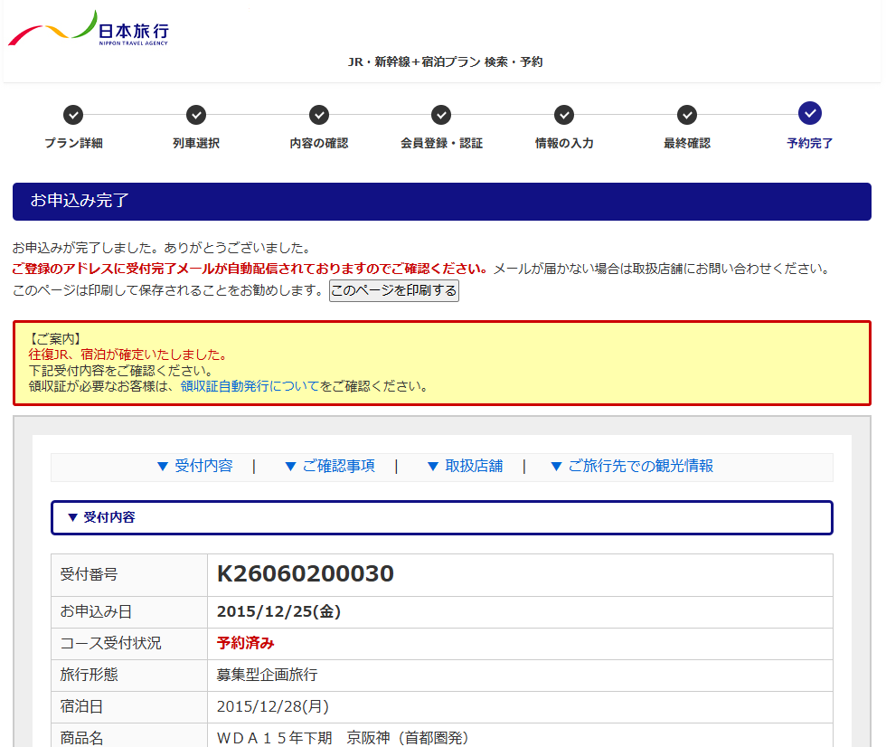Click the プラン詳細 step checkmark circle
886x747 pixels.
click(73, 115)
